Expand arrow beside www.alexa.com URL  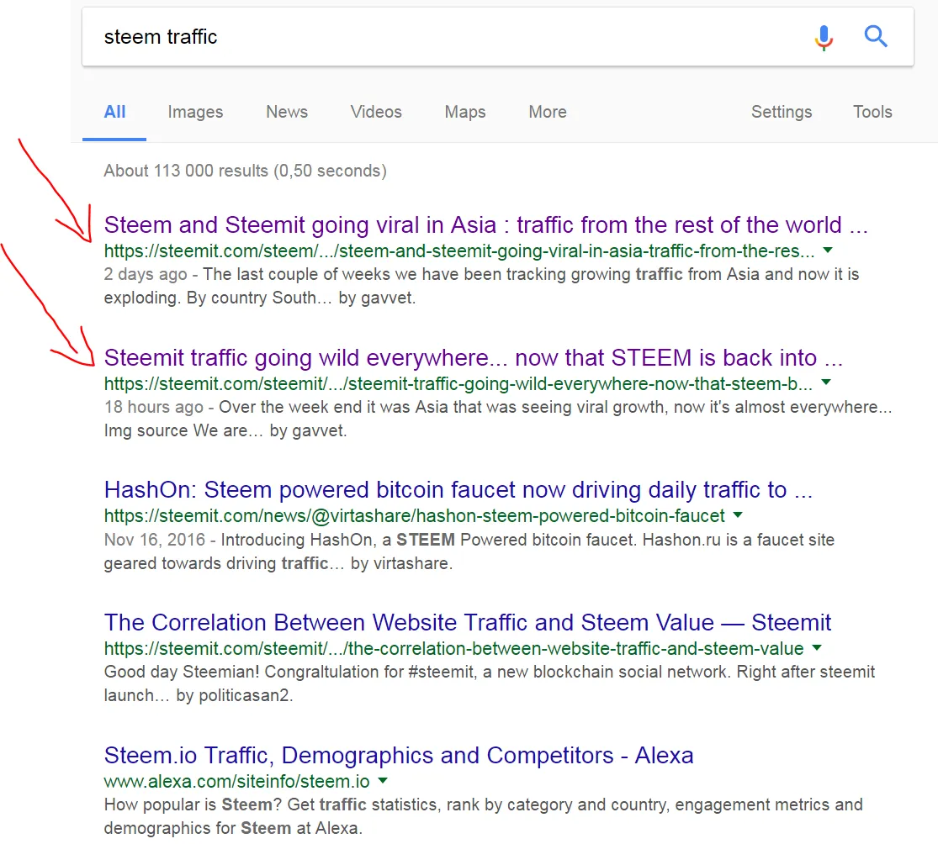384,781
